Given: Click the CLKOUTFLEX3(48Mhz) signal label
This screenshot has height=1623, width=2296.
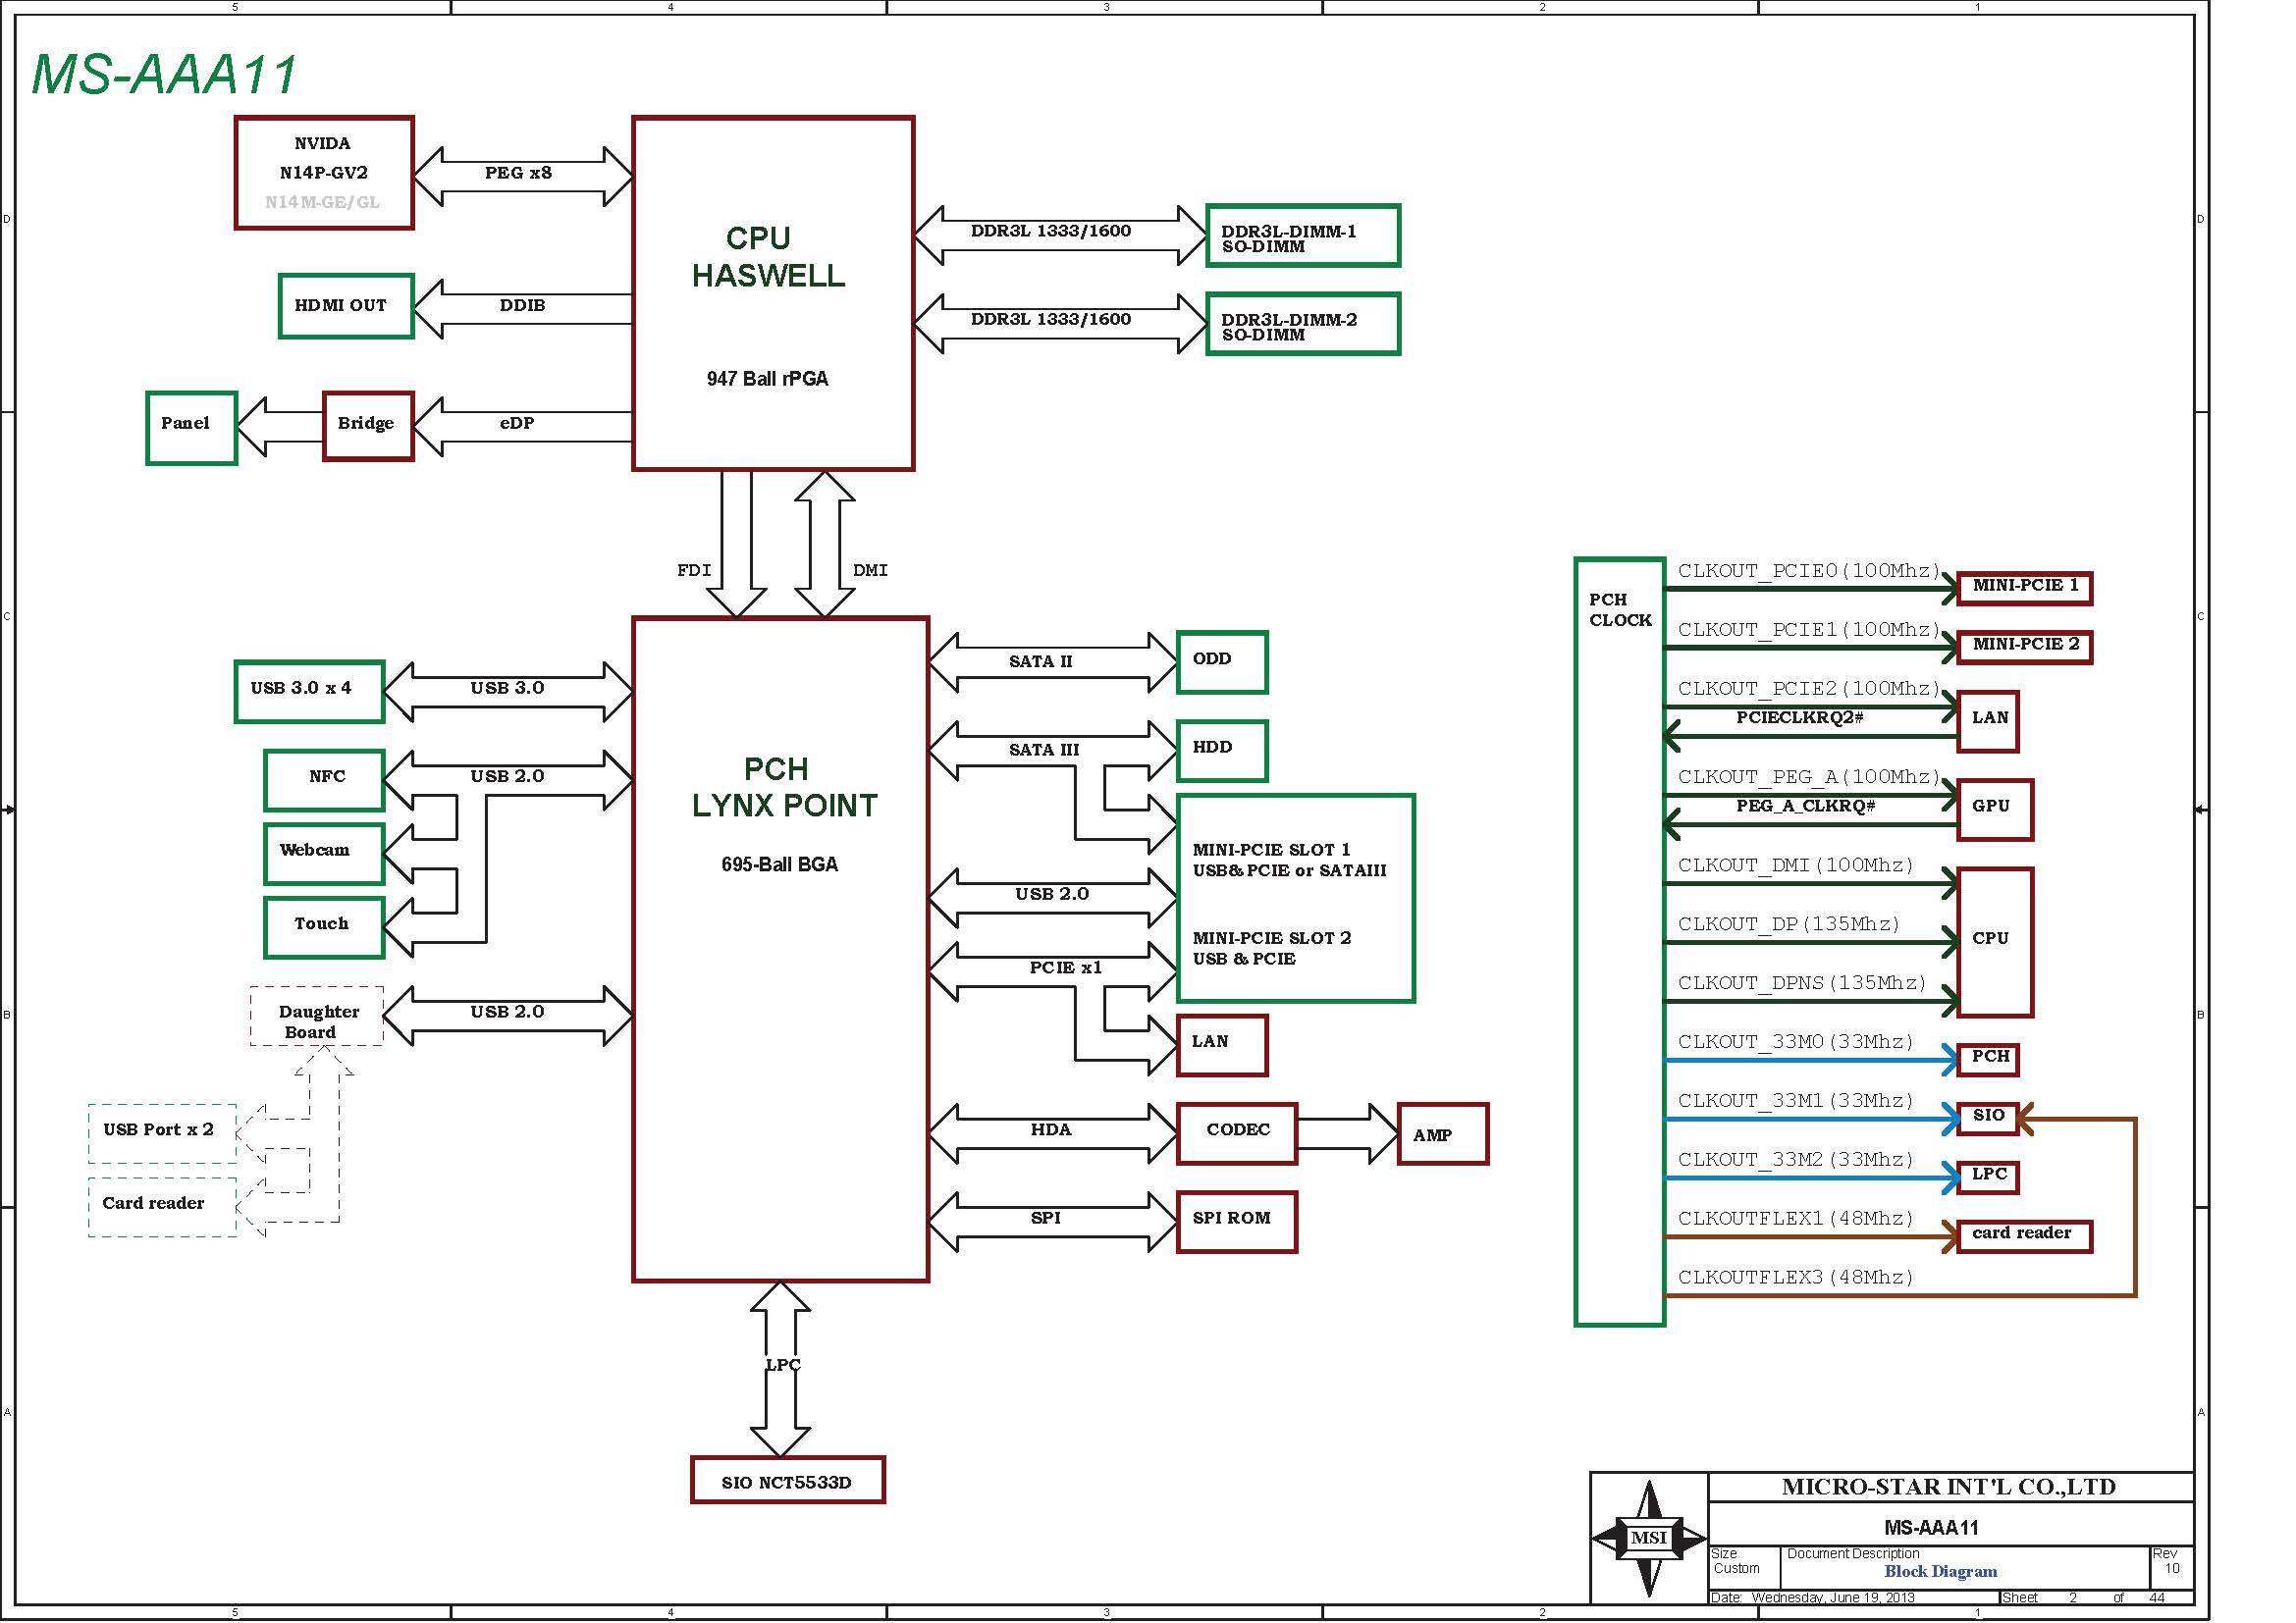Looking at the screenshot, I should (x=1795, y=1279).
